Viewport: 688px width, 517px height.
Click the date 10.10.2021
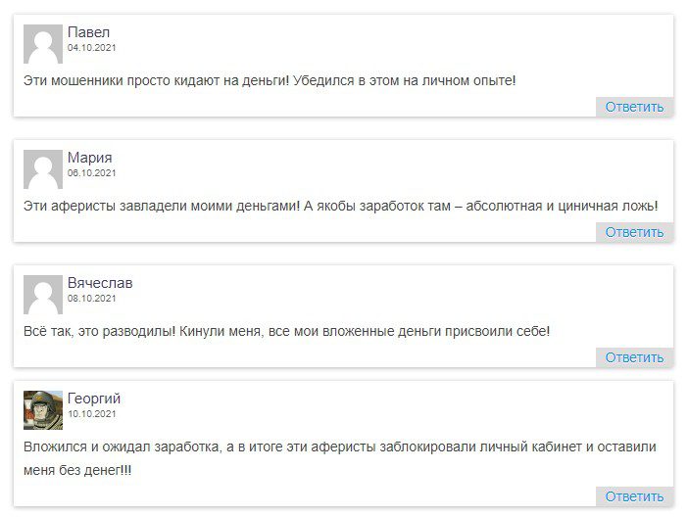[x=92, y=413]
